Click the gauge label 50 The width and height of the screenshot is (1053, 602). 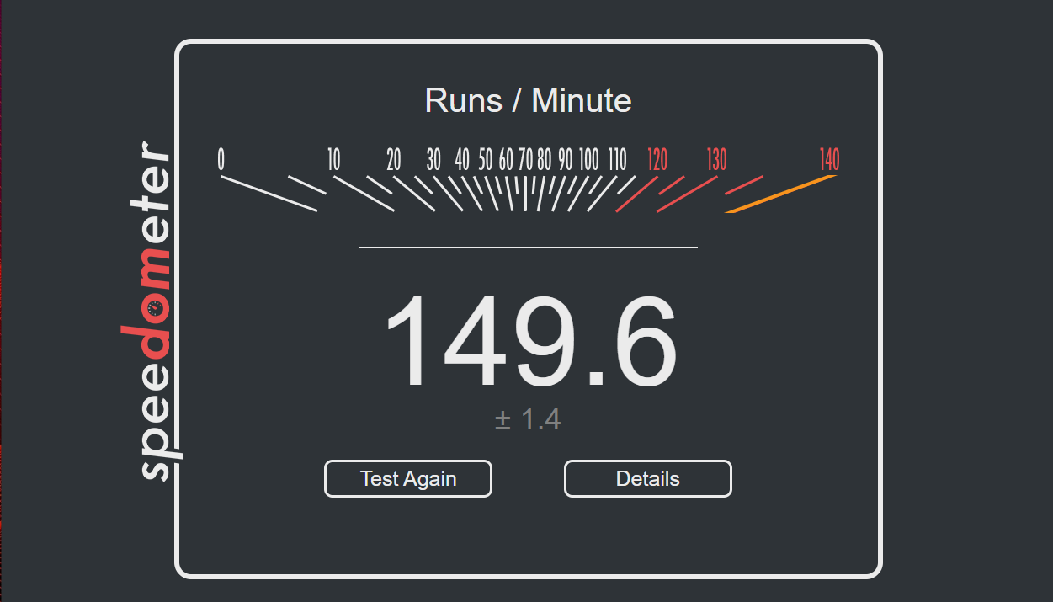tap(486, 159)
